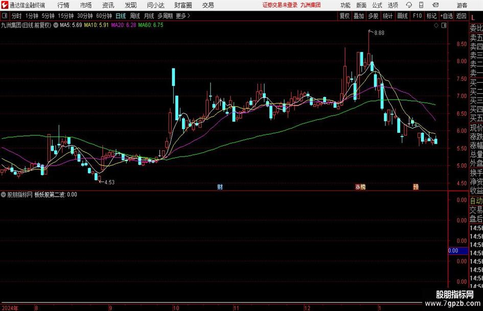Open the 问小达 menu
The height and width of the screenshot is (311, 483).
coord(155,5)
